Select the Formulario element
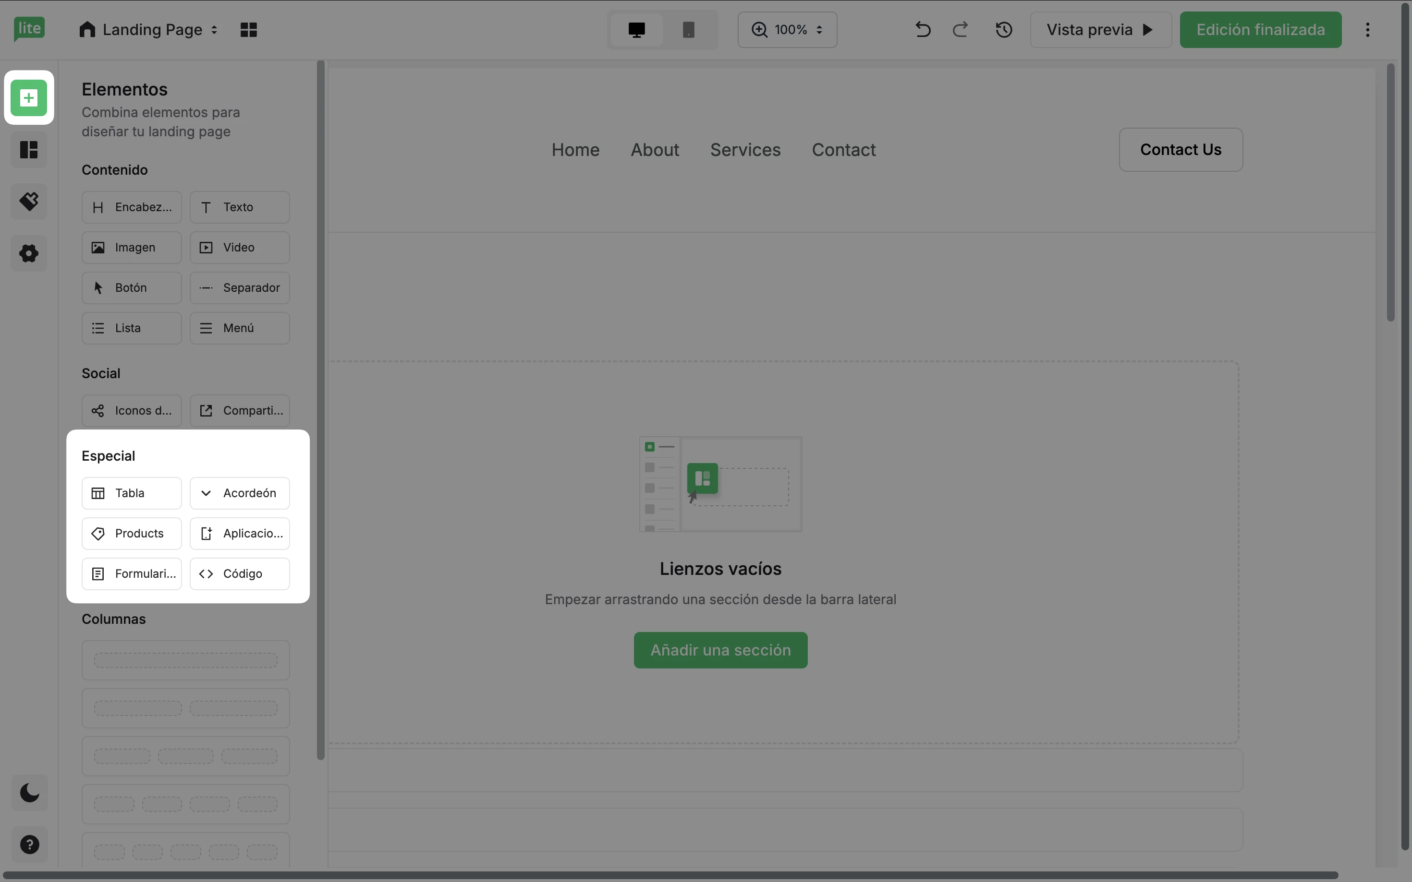The image size is (1412, 882). (x=131, y=573)
